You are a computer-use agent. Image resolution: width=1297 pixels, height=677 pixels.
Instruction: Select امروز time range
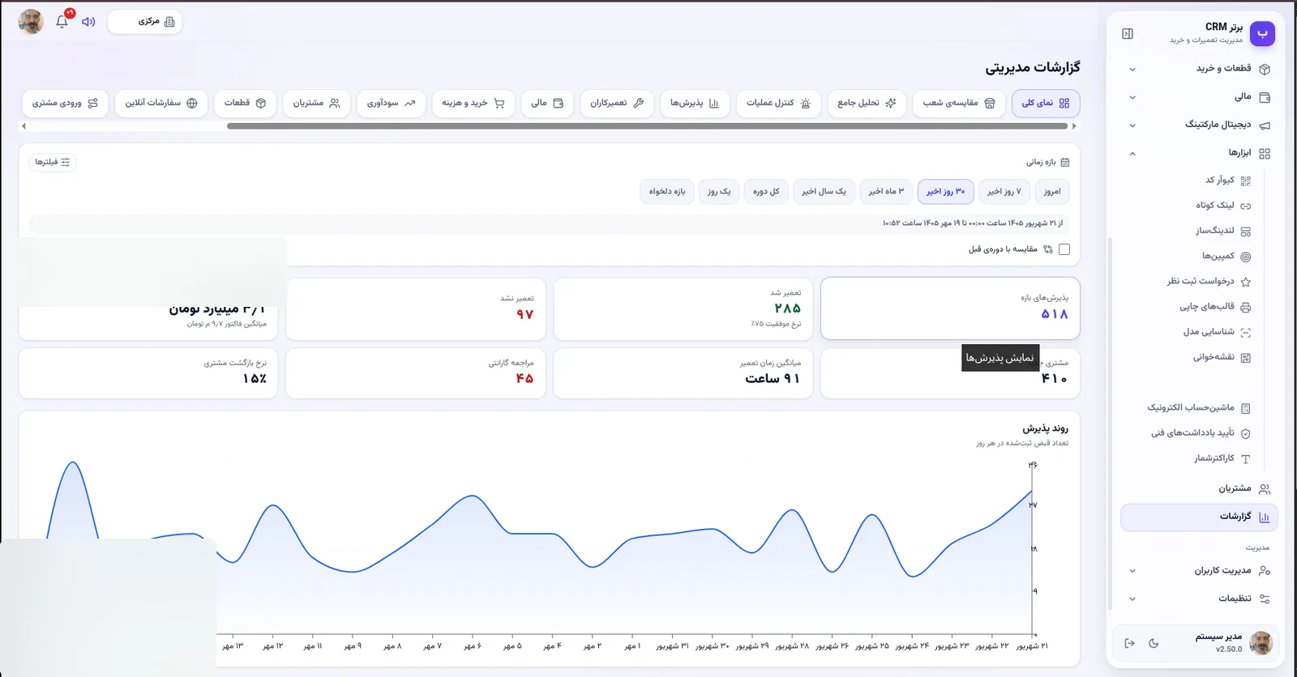click(1052, 192)
